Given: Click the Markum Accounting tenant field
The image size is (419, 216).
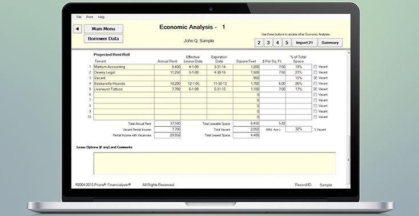Looking at the screenshot, I should coord(124,67).
